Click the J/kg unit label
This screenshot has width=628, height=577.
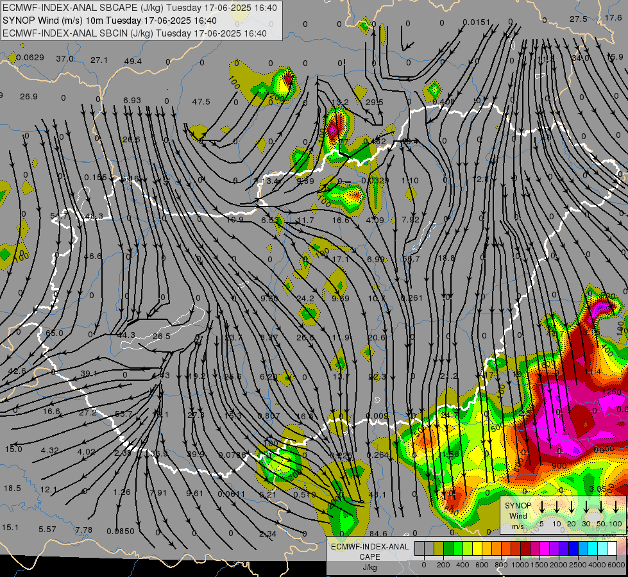(369, 567)
